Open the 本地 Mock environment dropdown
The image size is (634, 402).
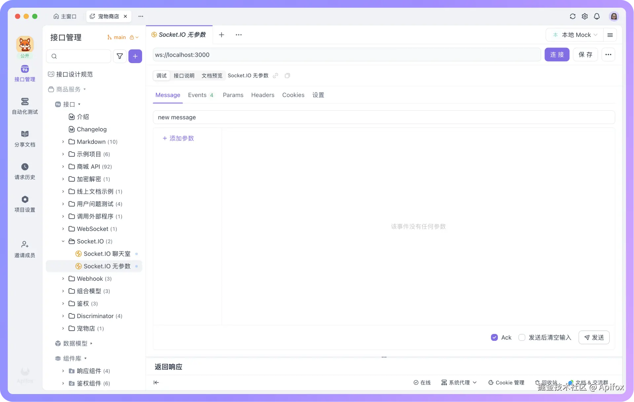click(x=575, y=35)
